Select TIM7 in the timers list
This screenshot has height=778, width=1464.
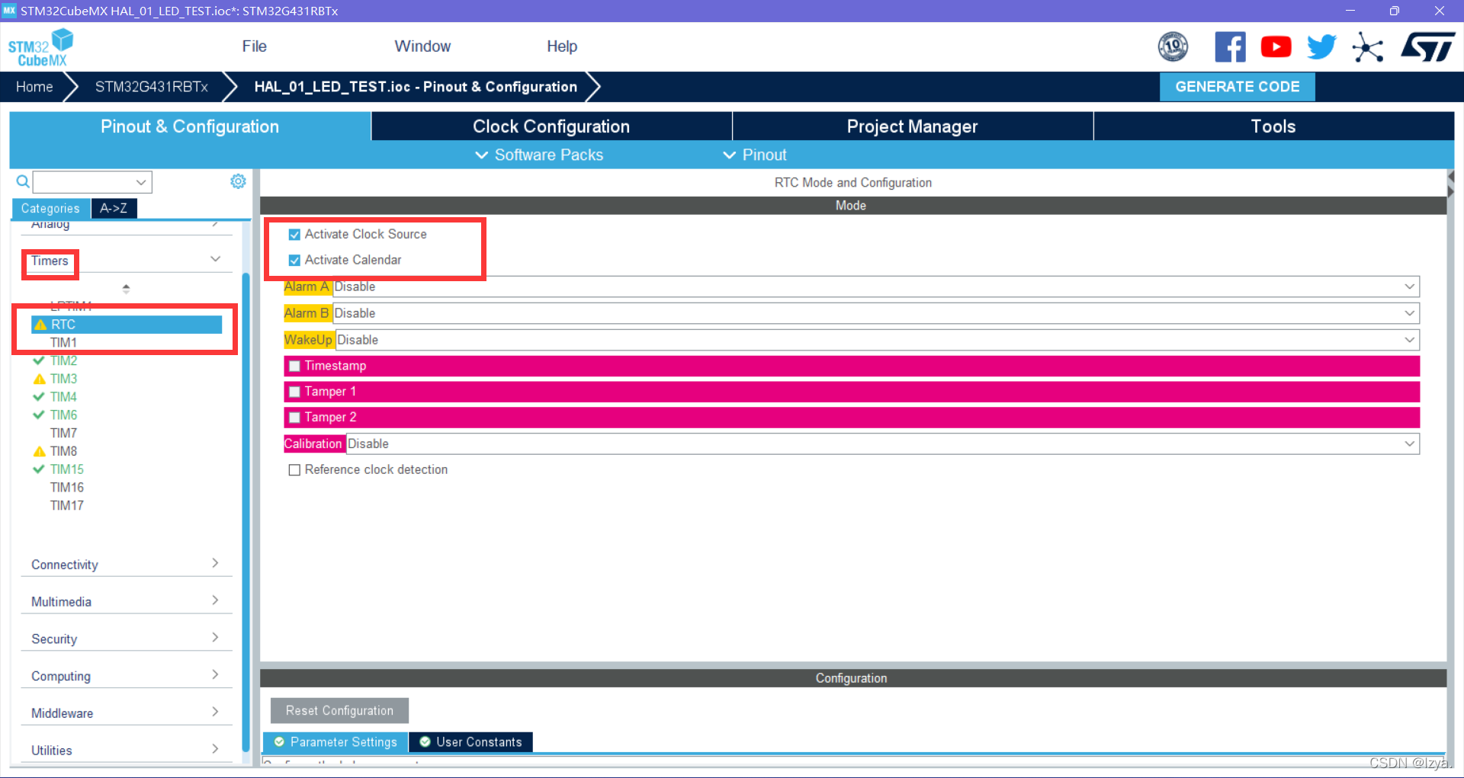click(63, 434)
